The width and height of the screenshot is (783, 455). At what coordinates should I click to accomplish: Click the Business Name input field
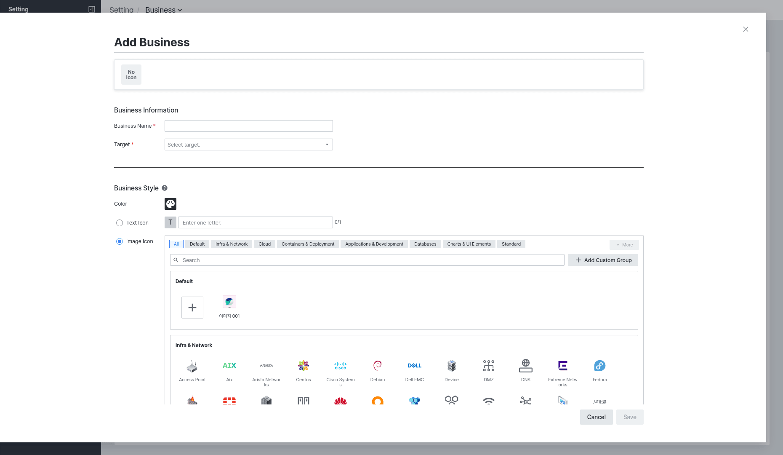[x=249, y=126]
